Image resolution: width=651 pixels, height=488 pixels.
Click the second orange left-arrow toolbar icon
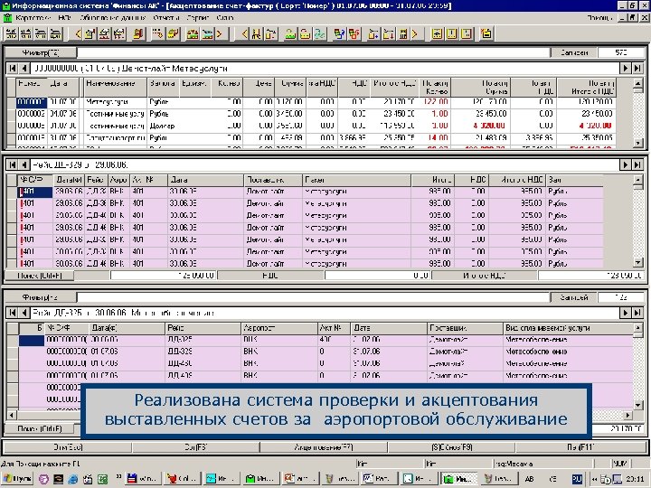(x=244, y=33)
